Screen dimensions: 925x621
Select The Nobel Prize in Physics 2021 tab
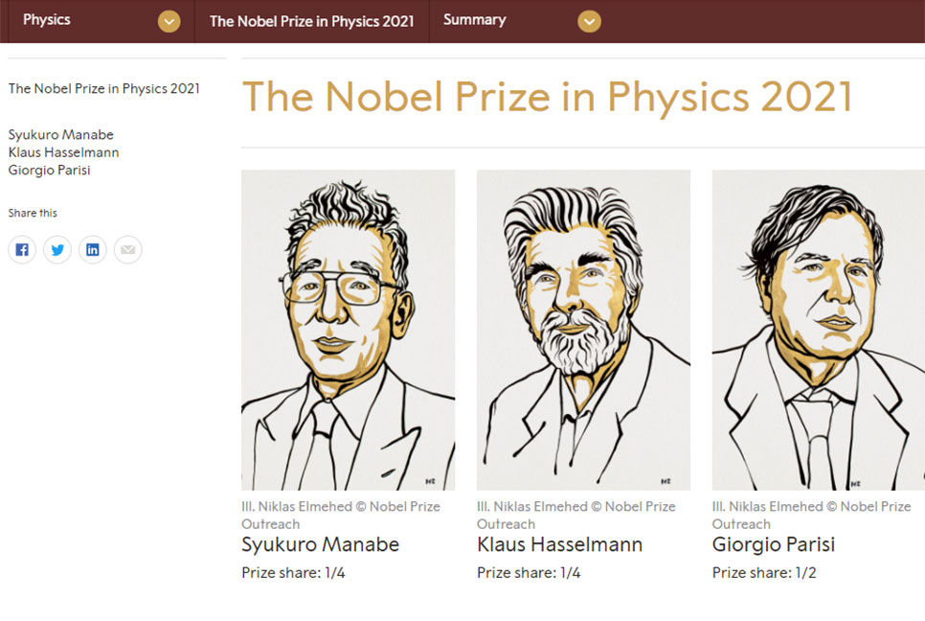point(311,21)
